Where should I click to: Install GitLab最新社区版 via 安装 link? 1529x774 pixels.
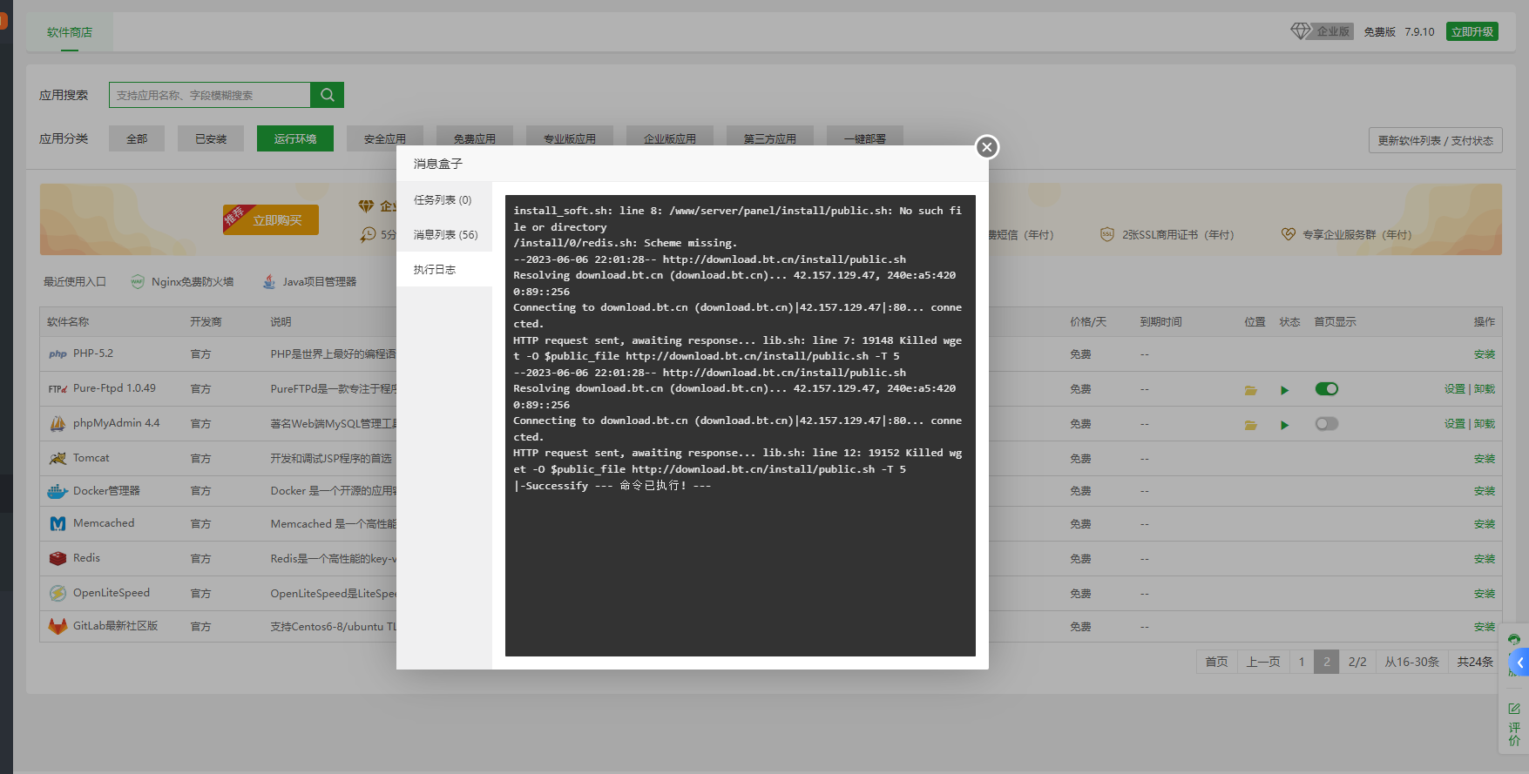click(x=1485, y=627)
